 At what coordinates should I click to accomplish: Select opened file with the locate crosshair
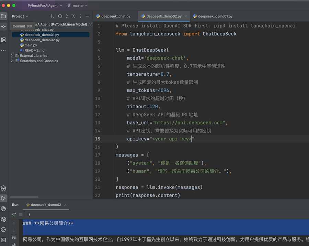(x=60, y=16)
